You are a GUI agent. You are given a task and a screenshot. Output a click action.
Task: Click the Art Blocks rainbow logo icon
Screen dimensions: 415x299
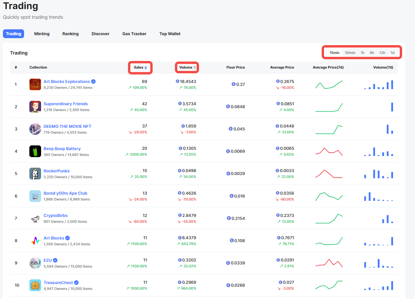pos(35,241)
